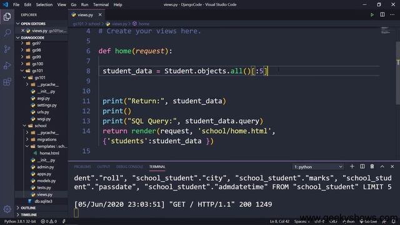The image size is (400, 225).
Task: Open the File menu
Action: coord(16,4)
